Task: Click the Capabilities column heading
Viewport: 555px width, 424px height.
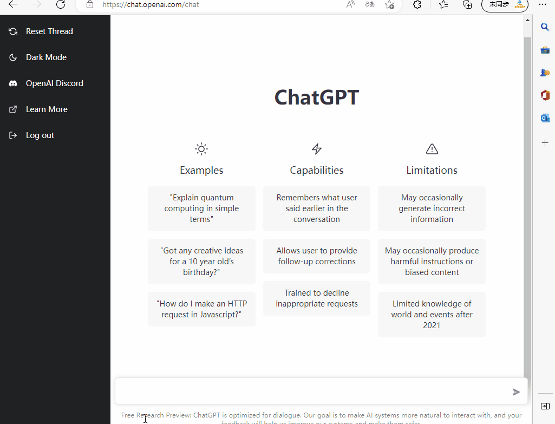Action: coord(317,170)
